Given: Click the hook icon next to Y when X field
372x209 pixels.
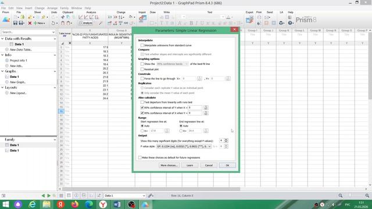Looking at the screenshot, I should coord(206,107).
